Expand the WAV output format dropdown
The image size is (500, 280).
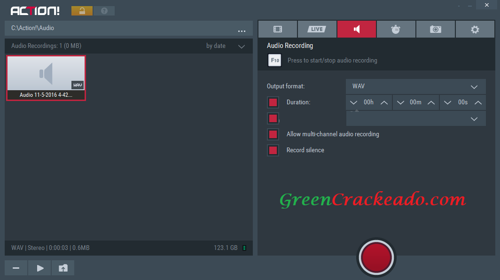click(474, 86)
